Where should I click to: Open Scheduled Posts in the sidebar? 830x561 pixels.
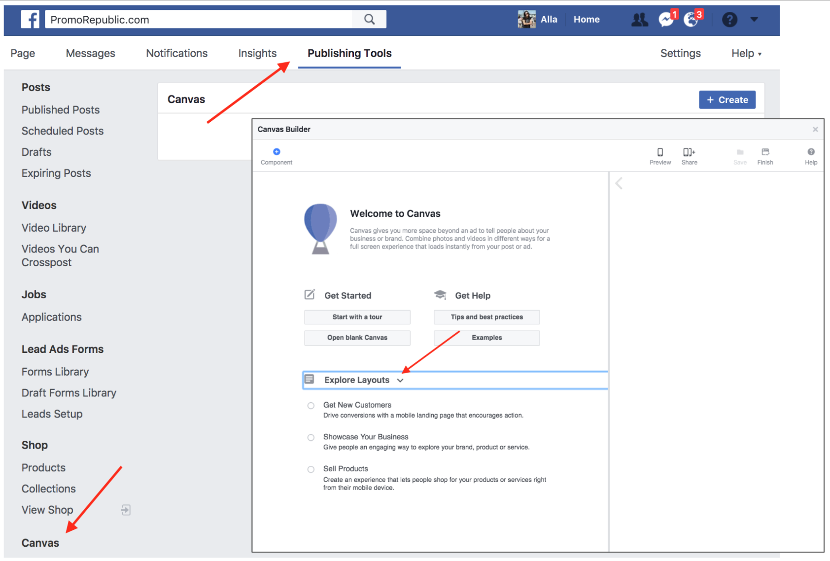click(63, 131)
